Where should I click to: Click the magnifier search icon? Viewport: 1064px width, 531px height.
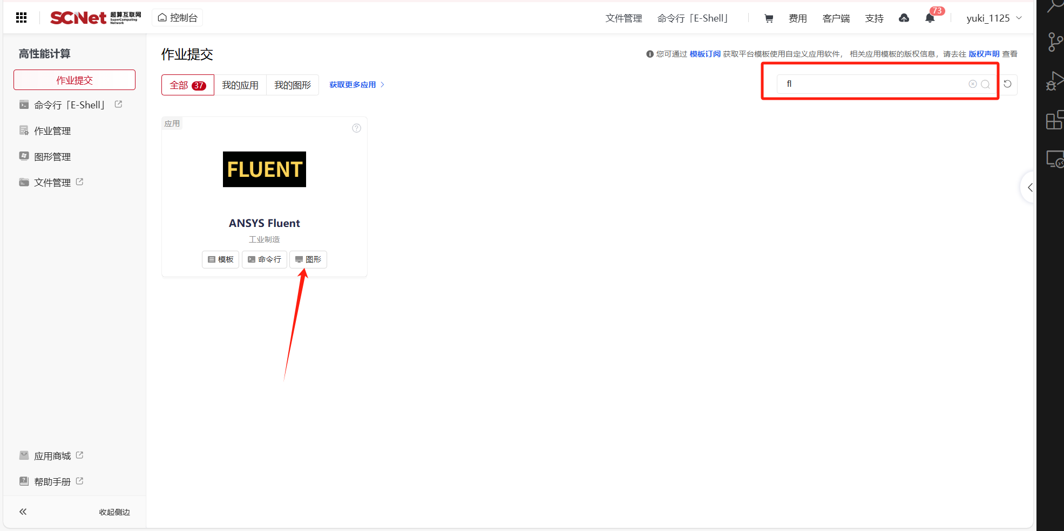point(985,84)
